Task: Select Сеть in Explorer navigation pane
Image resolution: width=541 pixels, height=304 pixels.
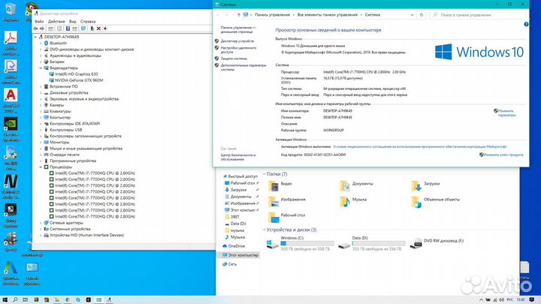Action: coord(232,264)
